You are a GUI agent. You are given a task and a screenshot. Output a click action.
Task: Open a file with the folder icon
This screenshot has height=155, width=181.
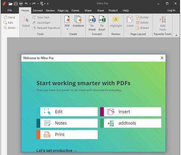pos(10,4)
